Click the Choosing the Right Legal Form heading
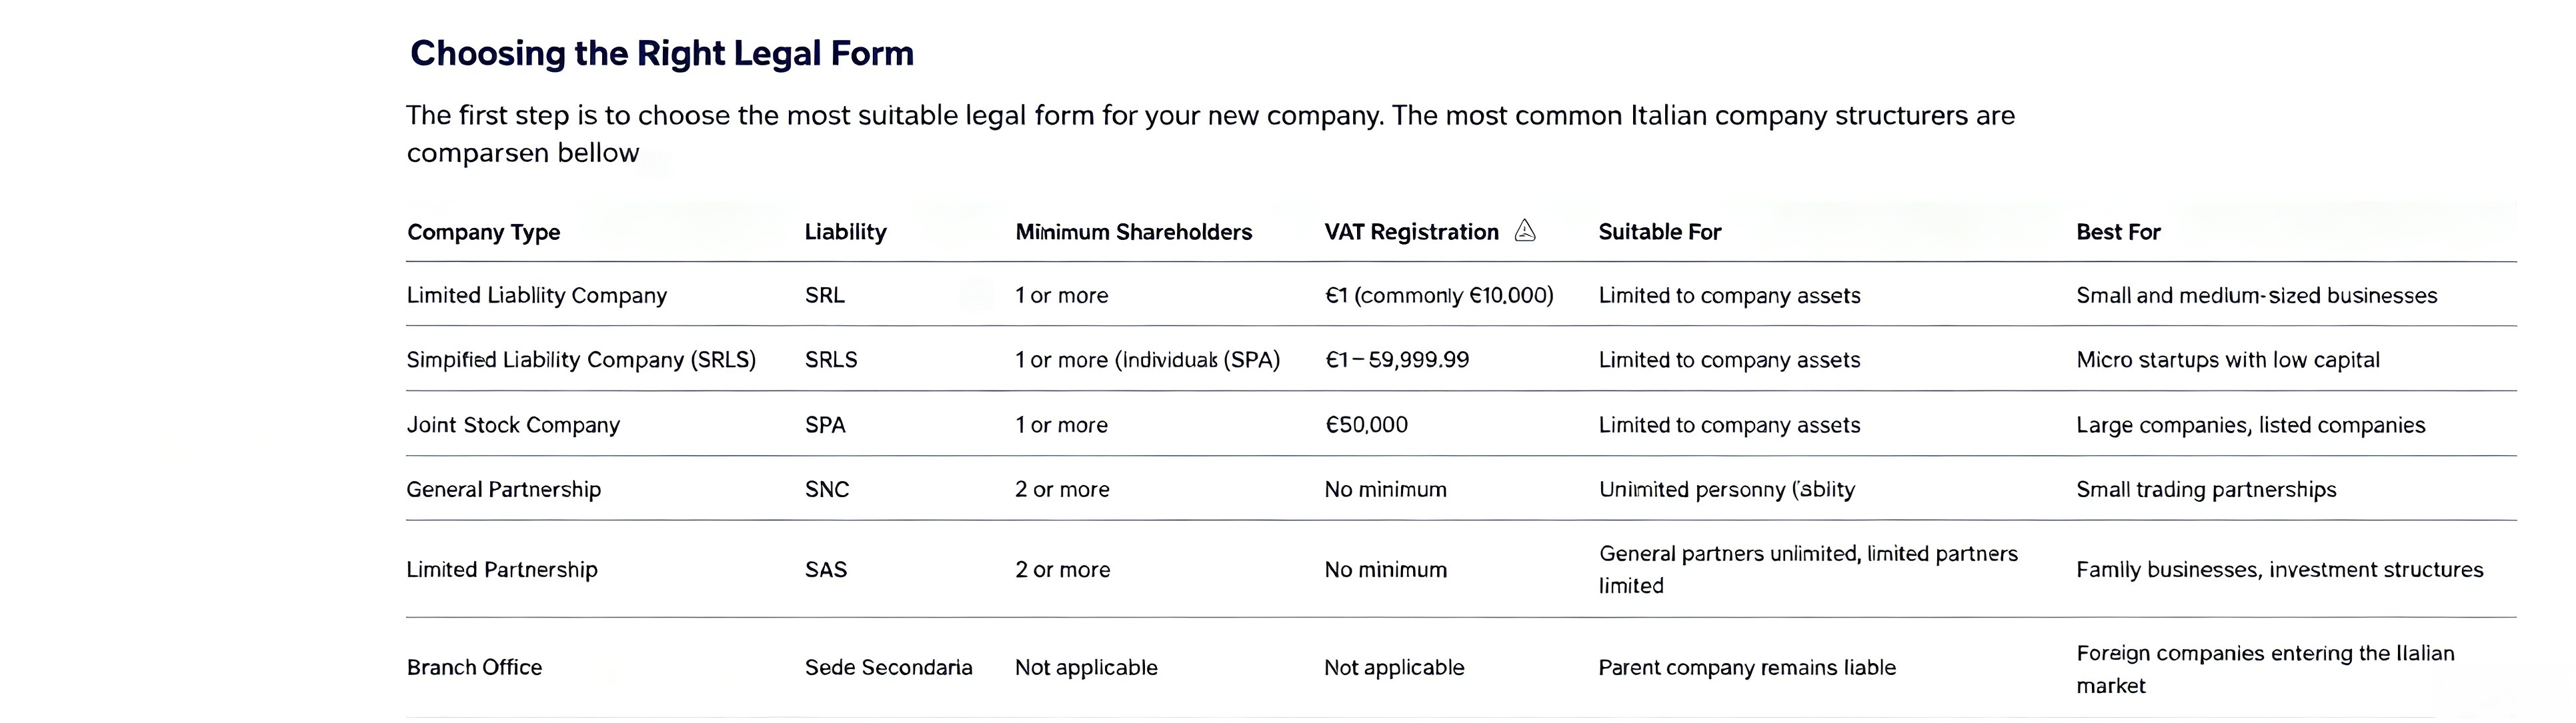 pyautogui.click(x=661, y=53)
